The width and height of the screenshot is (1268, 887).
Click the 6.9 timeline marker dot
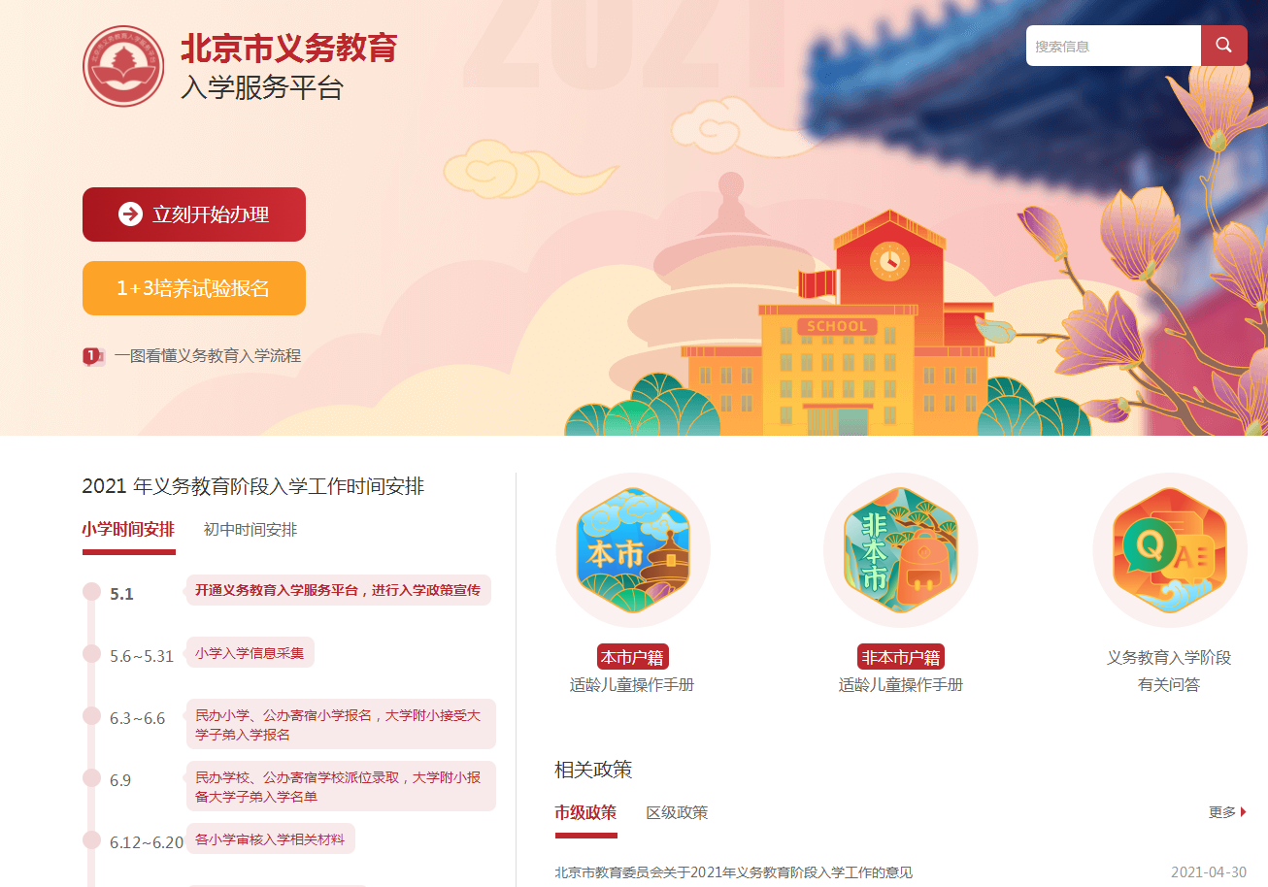(91, 777)
